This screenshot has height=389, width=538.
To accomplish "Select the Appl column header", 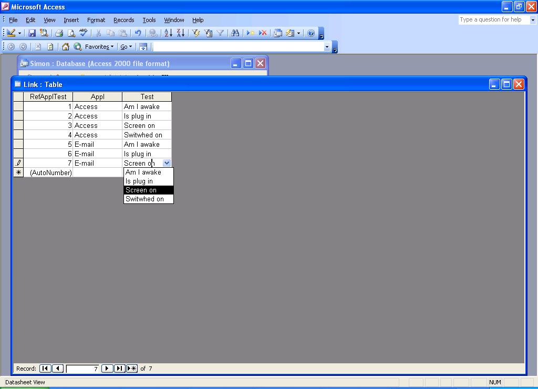I will click(x=97, y=96).
